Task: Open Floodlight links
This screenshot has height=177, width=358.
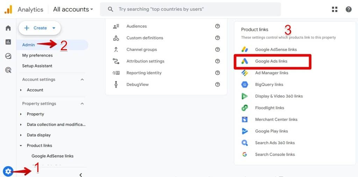Action: point(270,108)
